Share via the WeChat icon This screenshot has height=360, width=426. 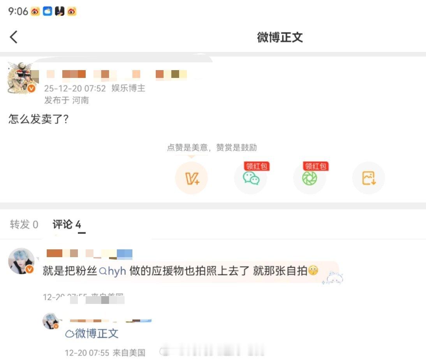[x=251, y=178]
